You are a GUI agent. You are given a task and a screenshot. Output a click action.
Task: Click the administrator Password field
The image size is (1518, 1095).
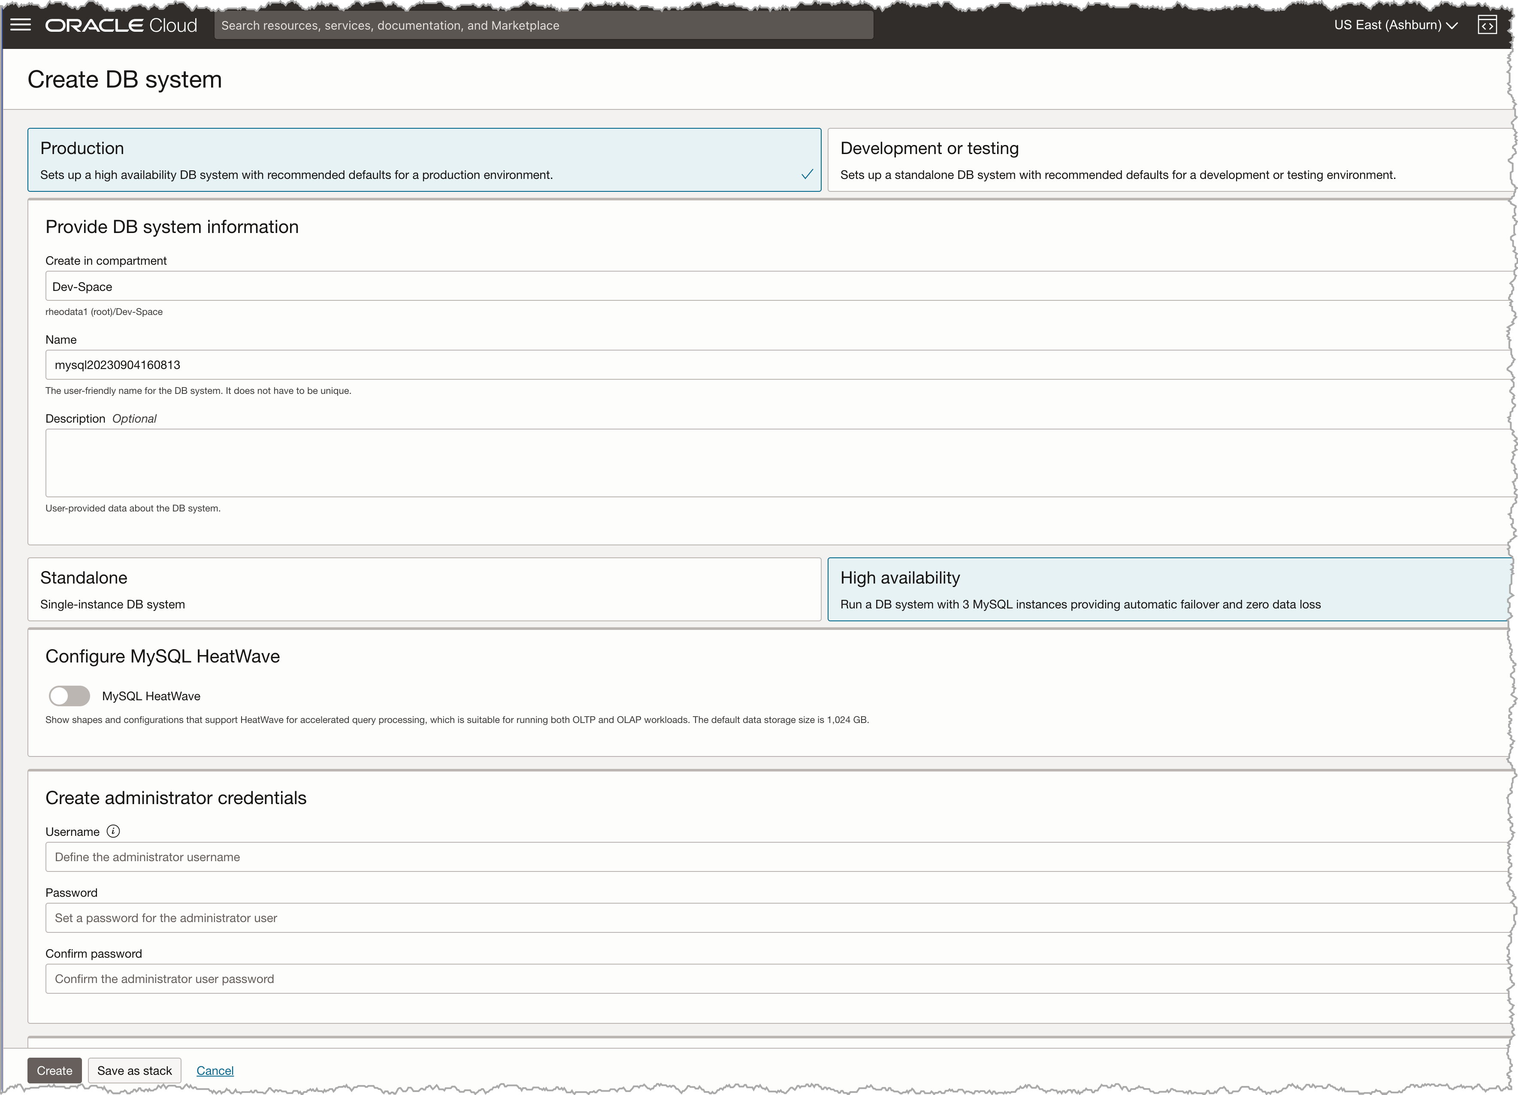point(777,918)
